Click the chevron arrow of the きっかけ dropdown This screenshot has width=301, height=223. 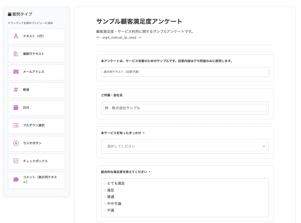(x=264, y=146)
